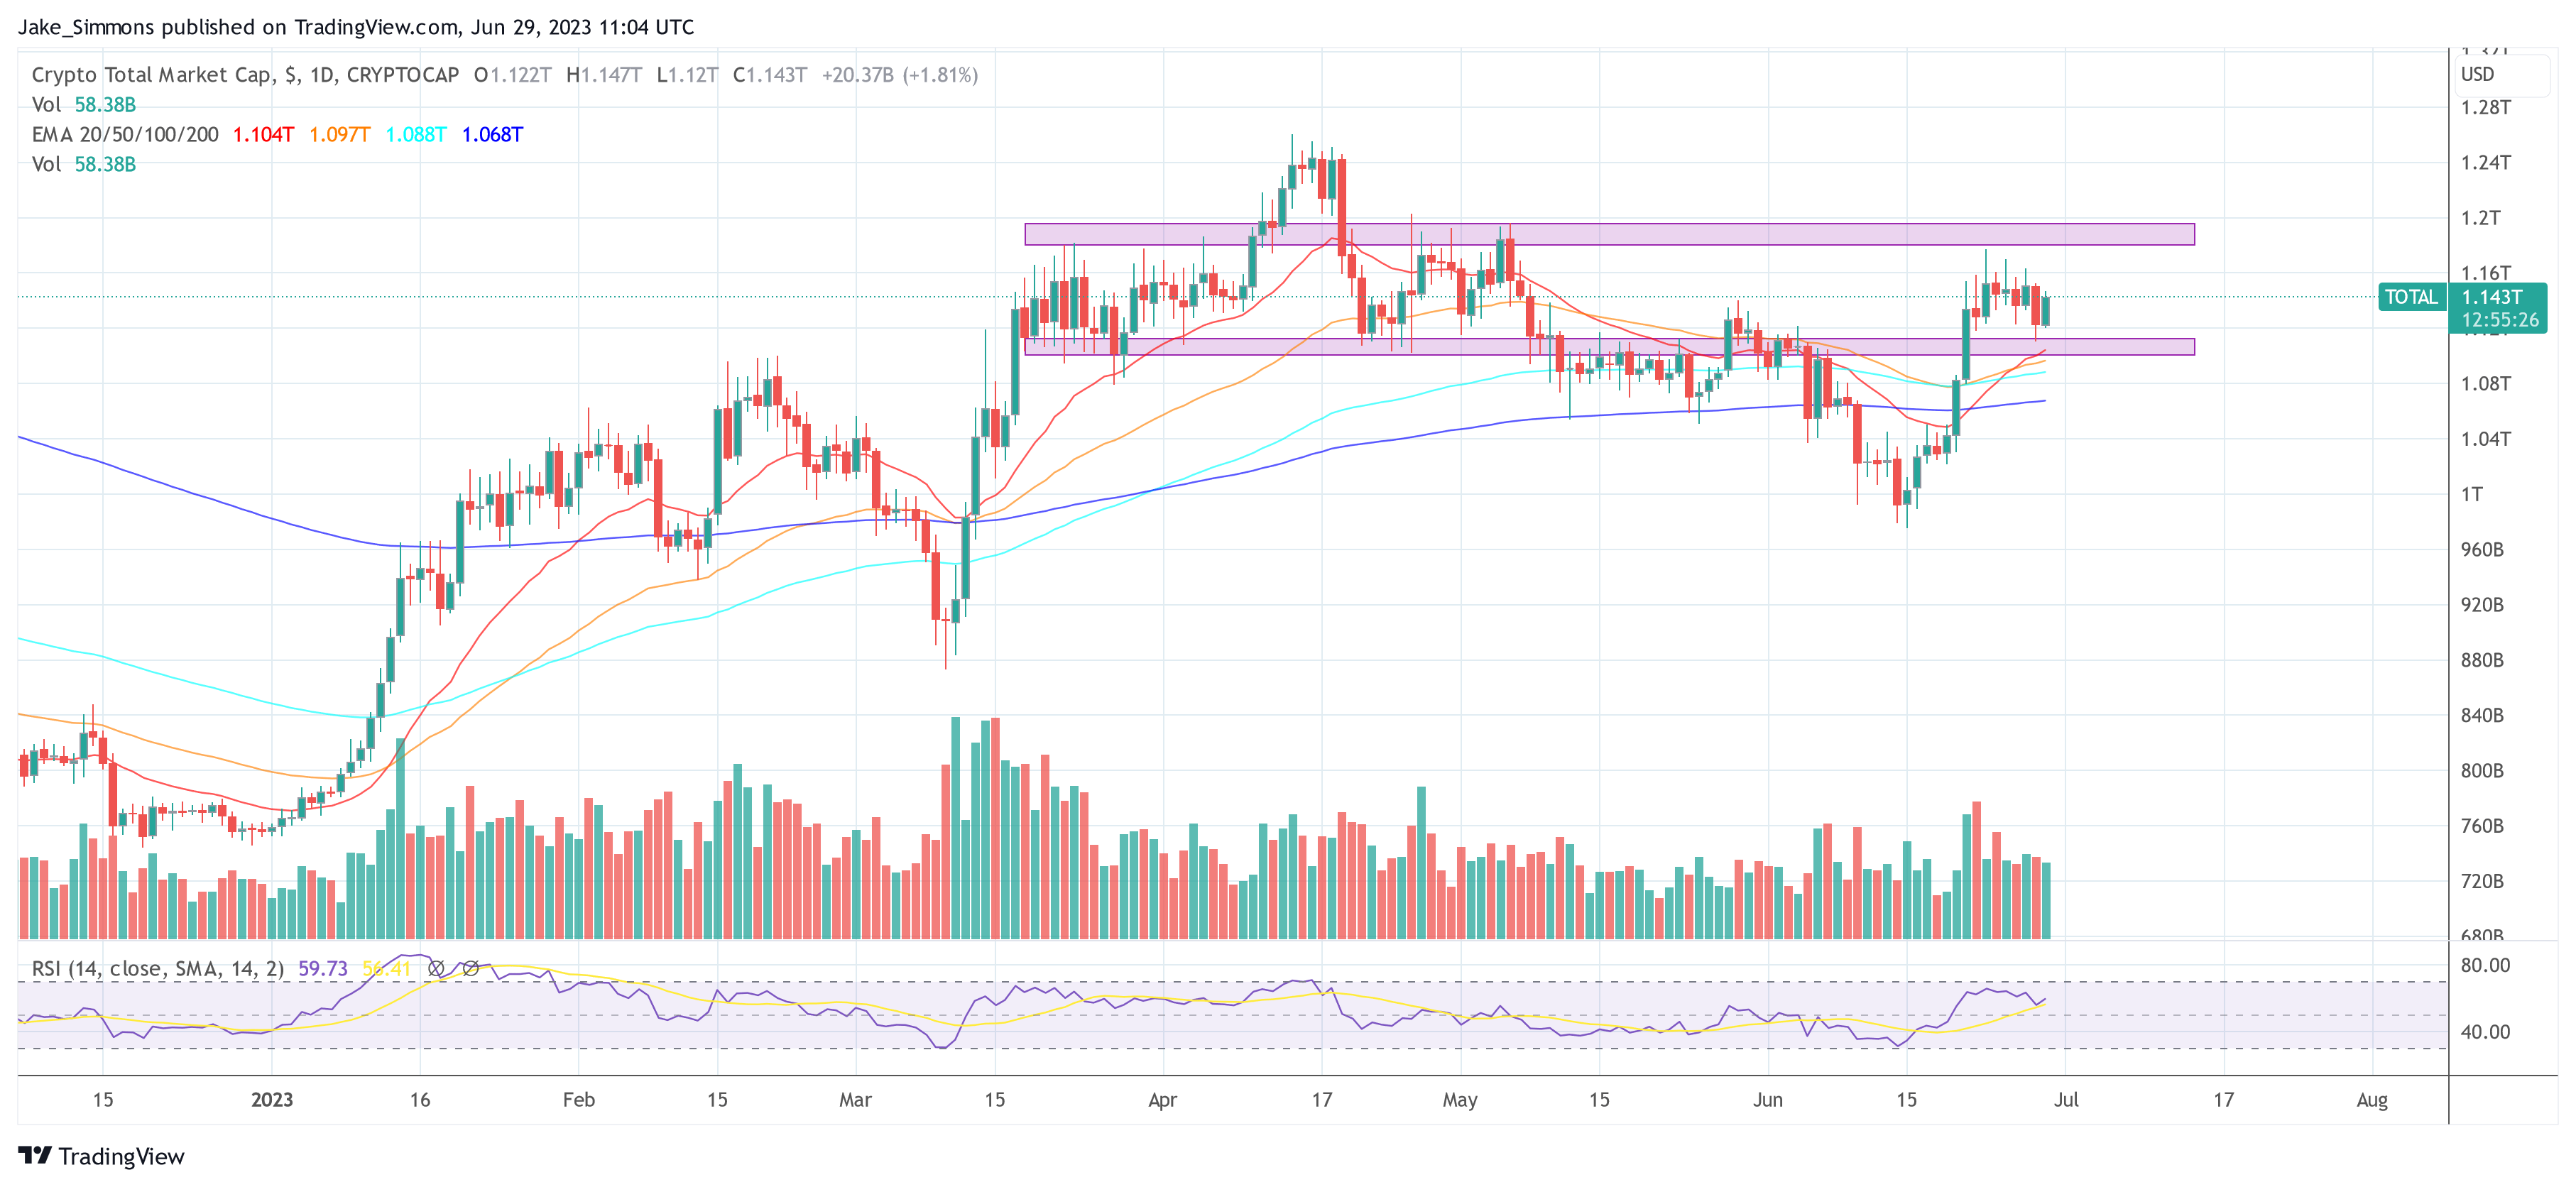
Task: Click the Aug label on the time axis
Action: click(x=2372, y=1100)
